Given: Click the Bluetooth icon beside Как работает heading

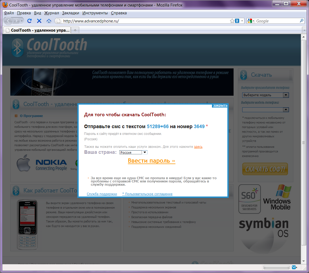Looking at the screenshot, I should (x=16, y=191).
